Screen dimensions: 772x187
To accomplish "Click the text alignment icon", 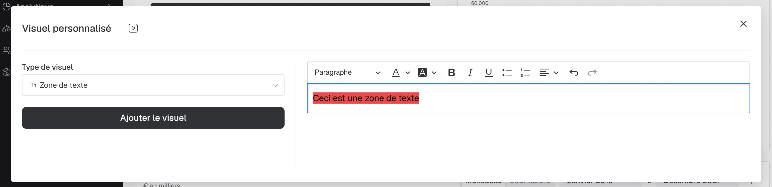I will click(x=544, y=73).
